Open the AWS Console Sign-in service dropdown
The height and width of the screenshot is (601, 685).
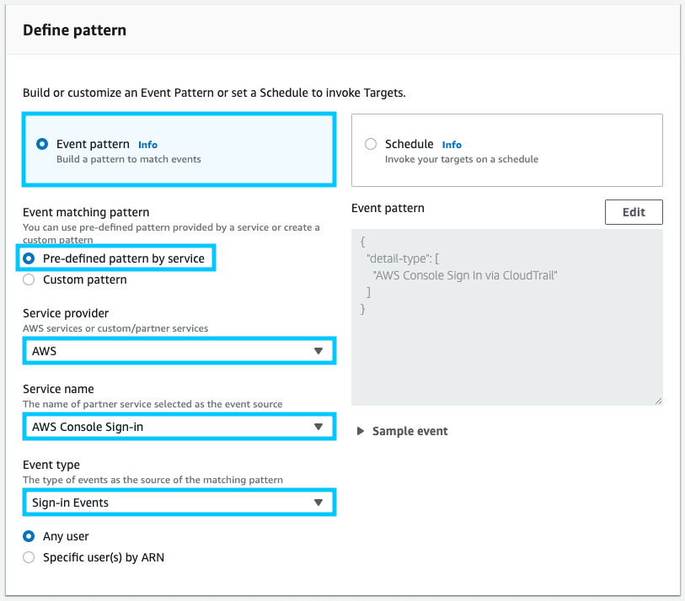point(178,427)
